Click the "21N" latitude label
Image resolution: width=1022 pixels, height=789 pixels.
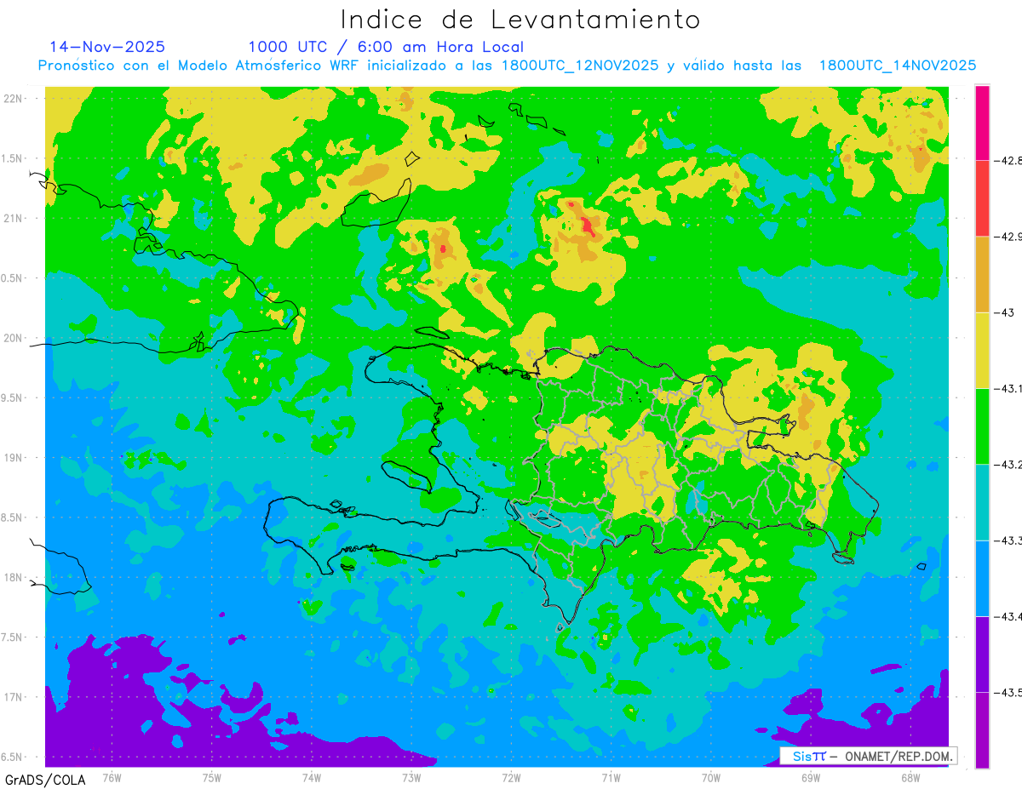coord(14,218)
